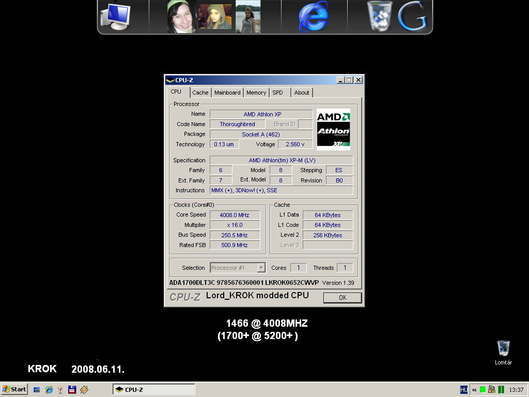The width and height of the screenshot is (529, 397).
Task: Click the Voltage value '2.560 v'
Action: [x=295, y=144]
